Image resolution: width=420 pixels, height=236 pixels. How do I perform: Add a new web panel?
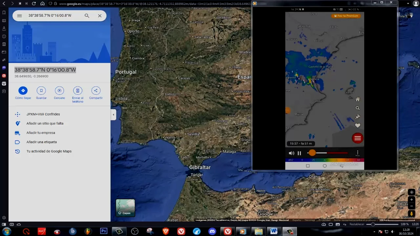[4, 91]
